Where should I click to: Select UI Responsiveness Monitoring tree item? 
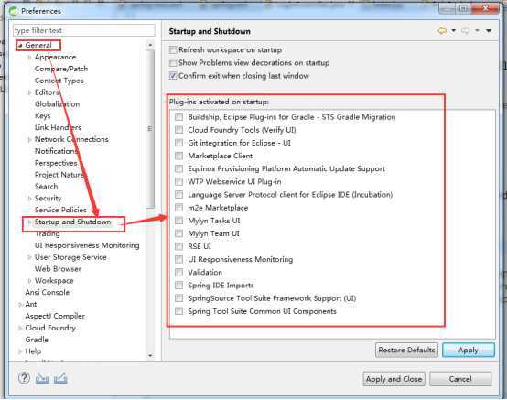pos(87,245)
